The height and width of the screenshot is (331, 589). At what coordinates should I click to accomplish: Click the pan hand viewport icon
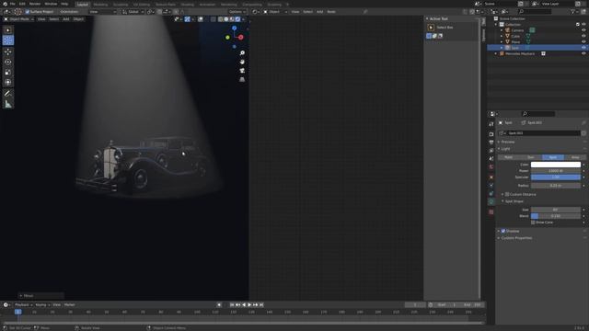click(x=242, y=62)
